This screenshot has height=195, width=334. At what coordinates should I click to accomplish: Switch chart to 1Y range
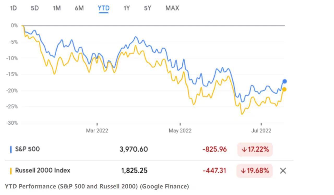[127, 8]
